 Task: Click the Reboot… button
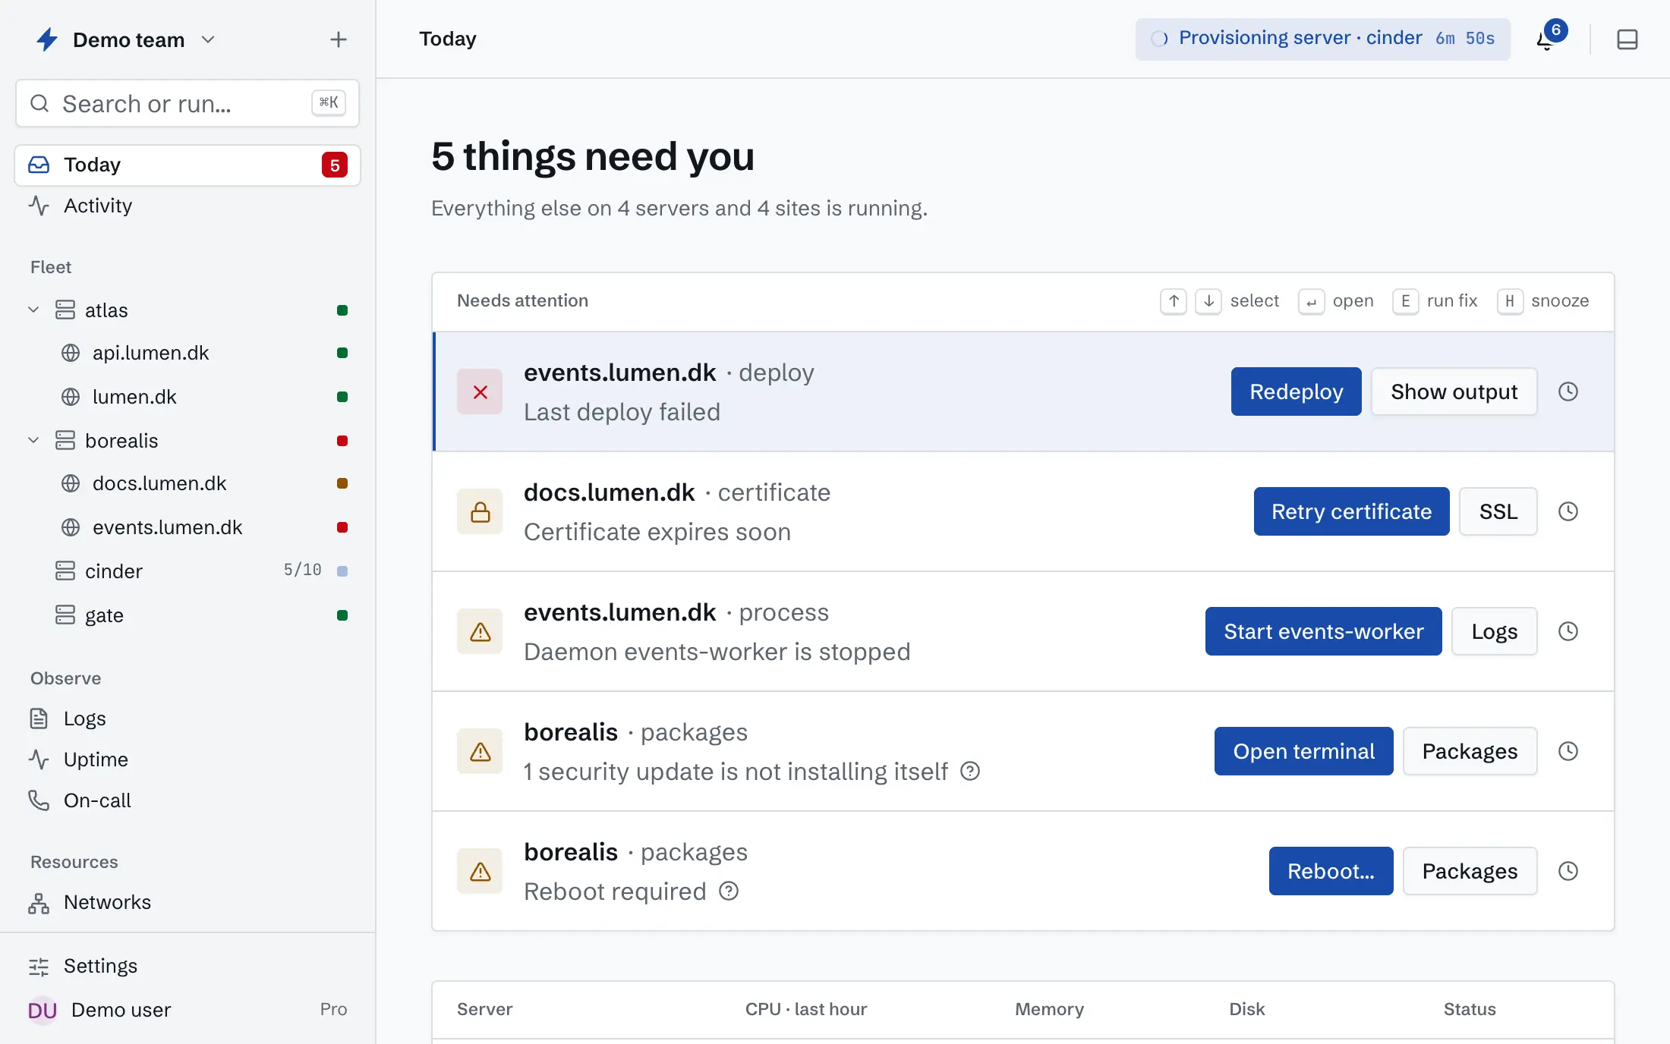pos(1331,871)
